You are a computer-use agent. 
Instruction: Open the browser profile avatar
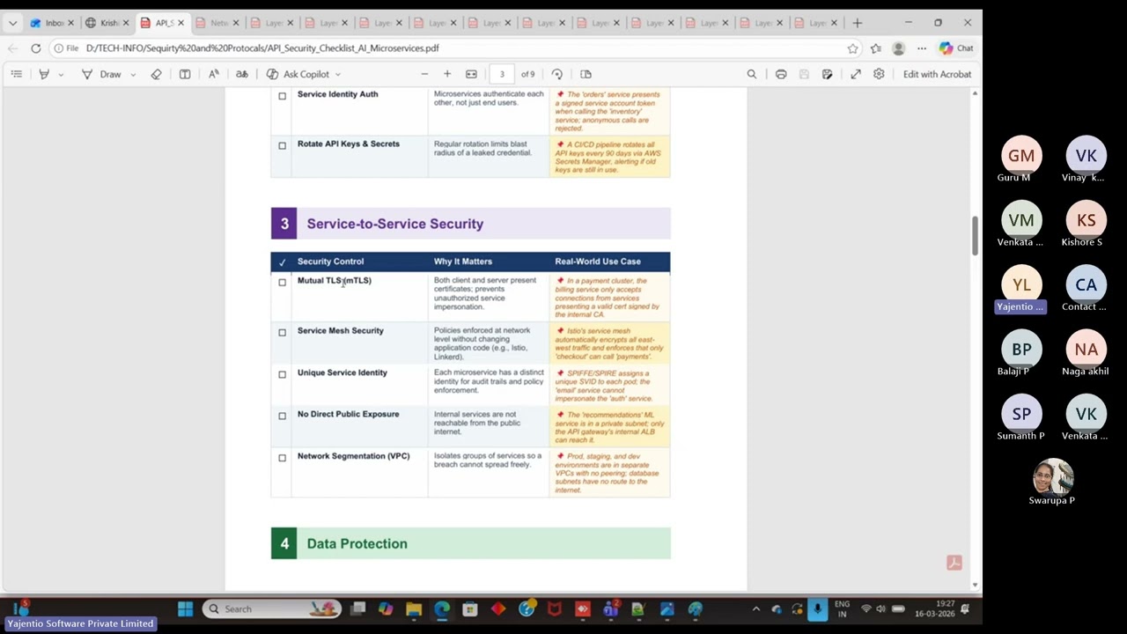click(898, 48)
